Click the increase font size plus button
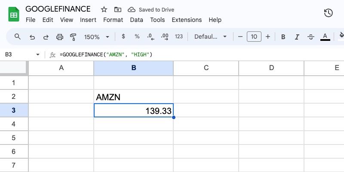344x172 pixels. tap(268, 37)
